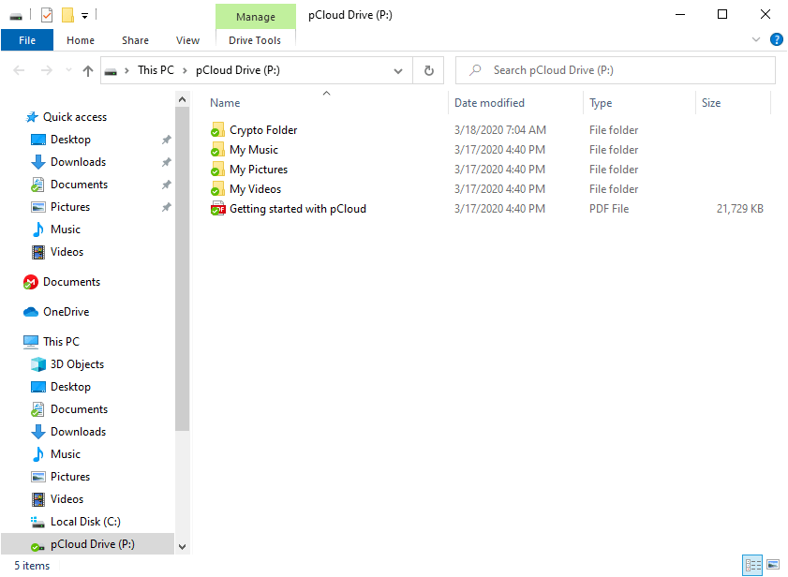Open Pictures under This PC

tap(70, 477)
